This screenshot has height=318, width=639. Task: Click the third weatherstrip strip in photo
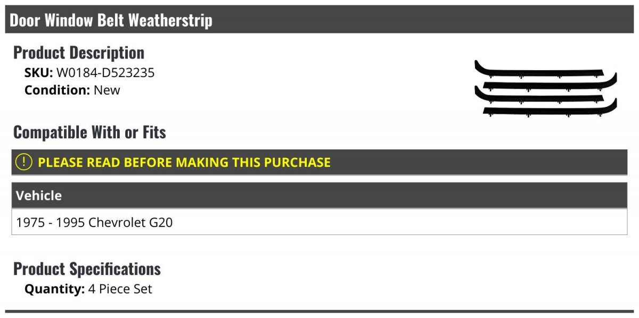538,97
